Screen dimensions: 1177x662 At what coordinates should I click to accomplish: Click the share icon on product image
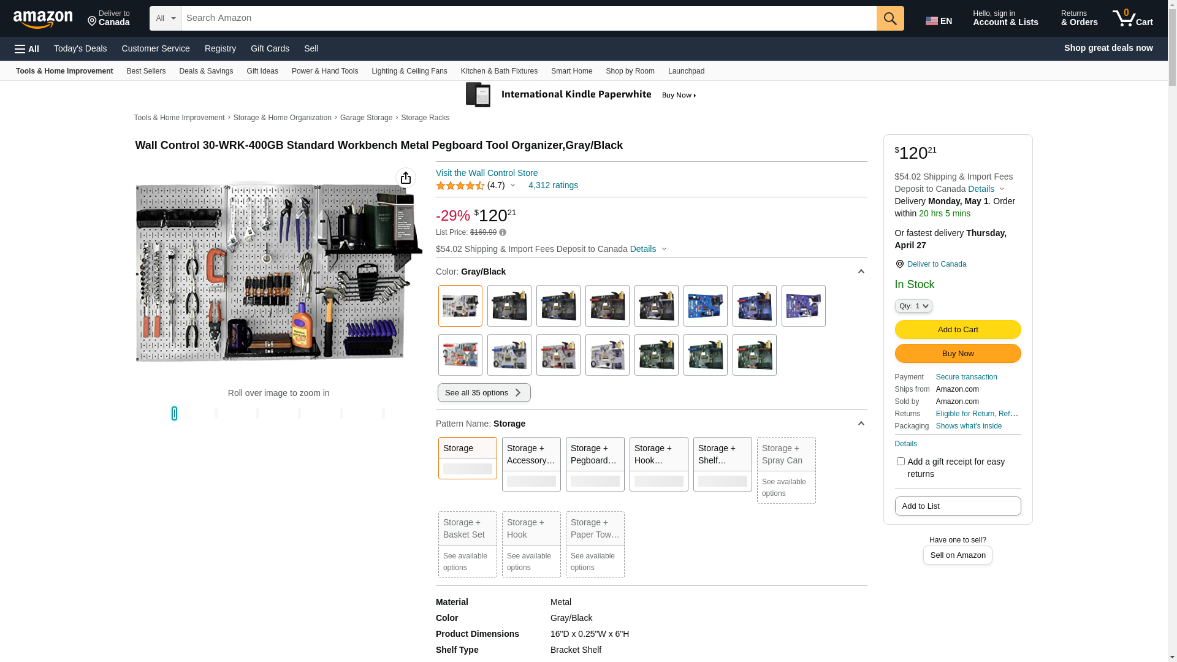click(405, 178)
